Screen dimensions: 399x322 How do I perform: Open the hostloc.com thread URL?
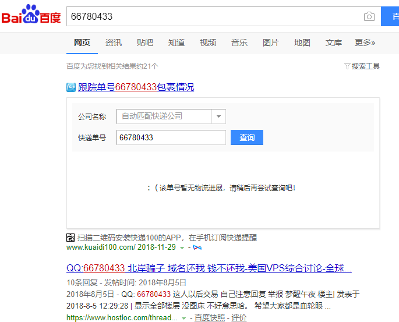point(122,318)
